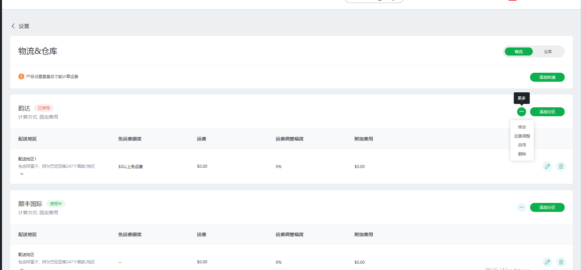Expand the country list under 顺丰国际 zone

click(22, 268)
